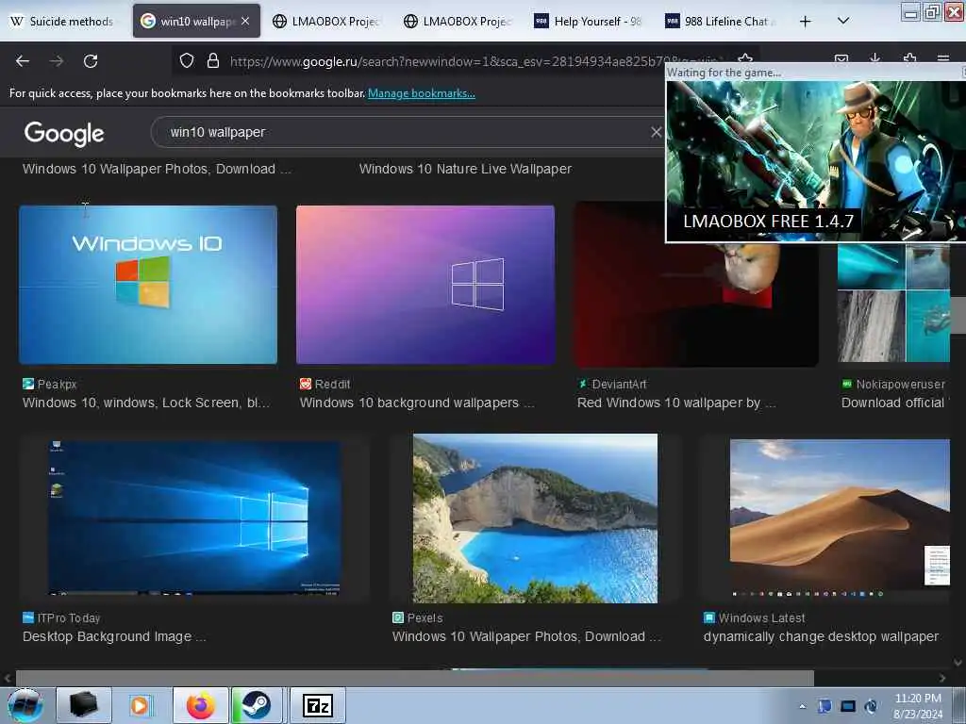This screenshot has height=724, width=966.
Task: Click the Nokiapoweruser source label
Action: (900, 385)
